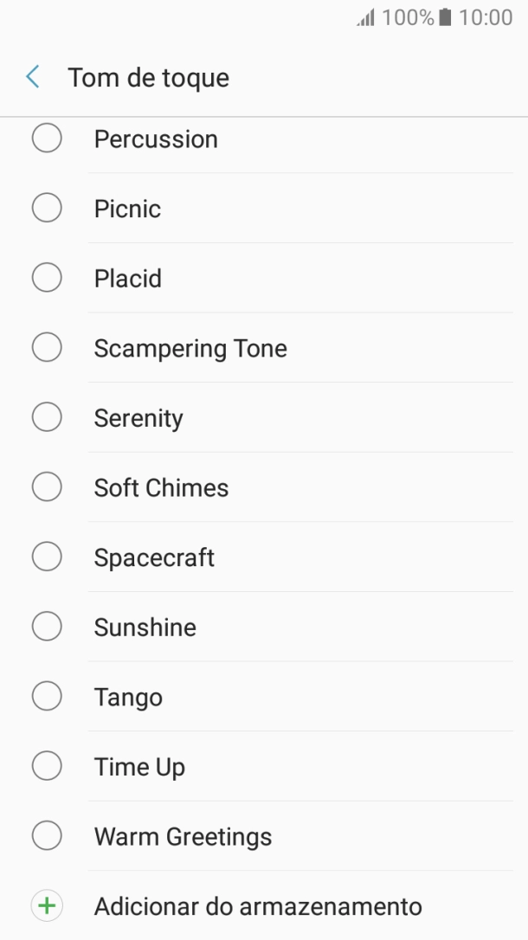Choose the Spacecraft radio button

click(47, 557)
